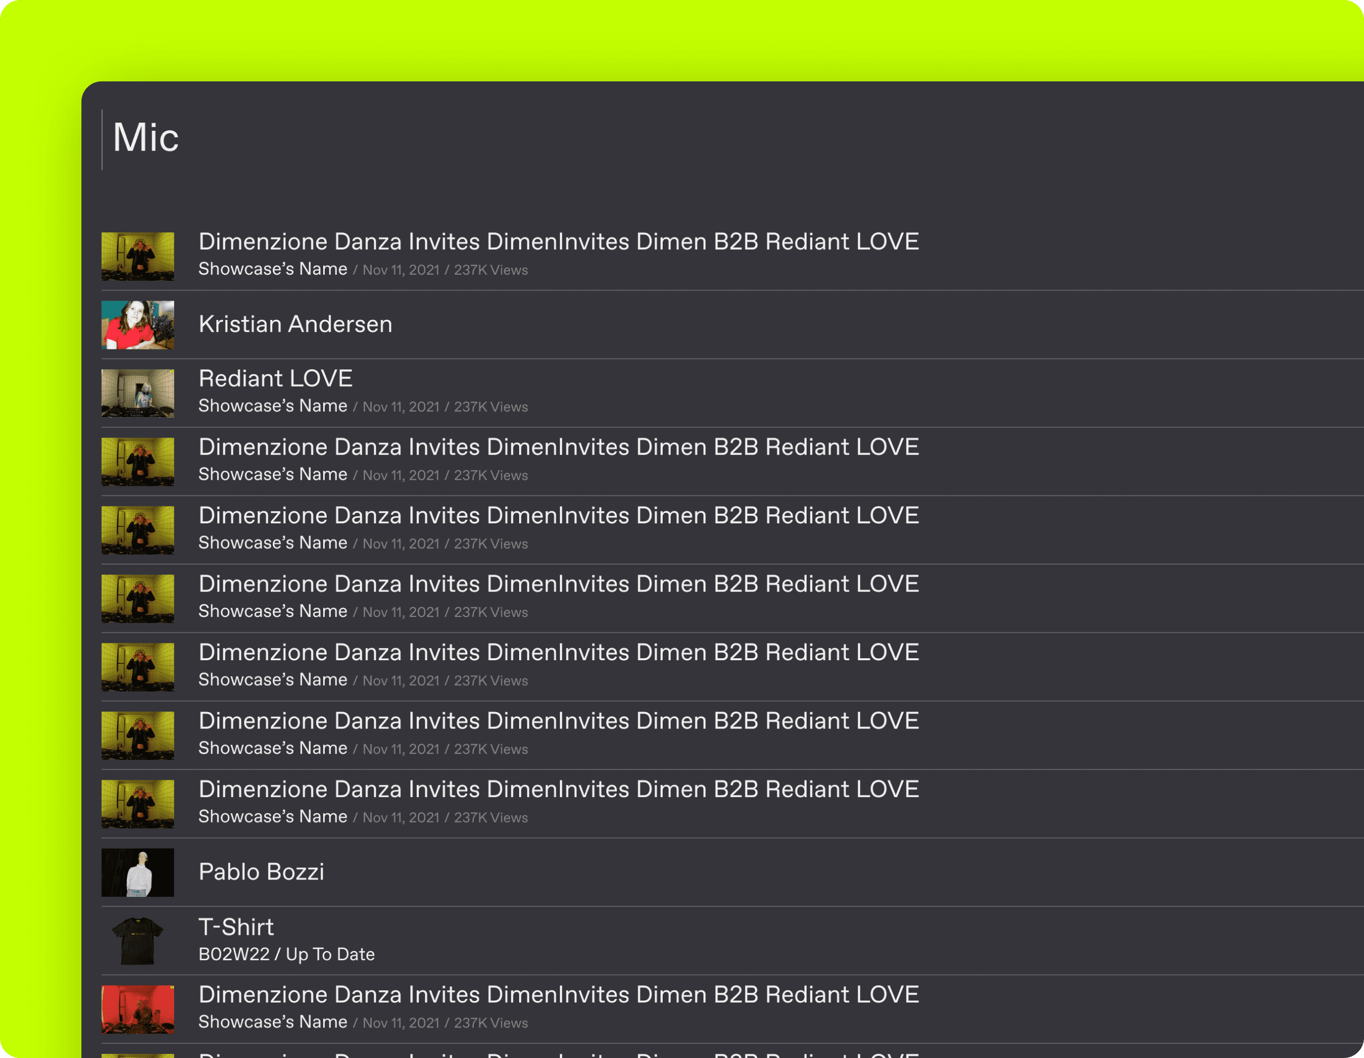1364x1058 pixels.
Task: Open the red-tinted Dimenzione Danza video thumbnail
Action: pyautogui.click(x=138, y=1009)
